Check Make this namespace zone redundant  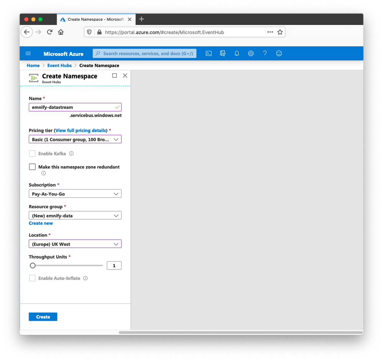(32, 167)
